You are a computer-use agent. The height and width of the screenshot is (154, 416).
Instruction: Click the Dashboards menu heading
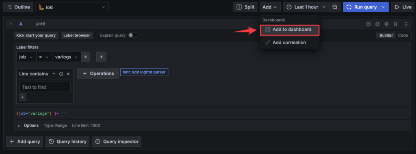click(x=273, y=20)
